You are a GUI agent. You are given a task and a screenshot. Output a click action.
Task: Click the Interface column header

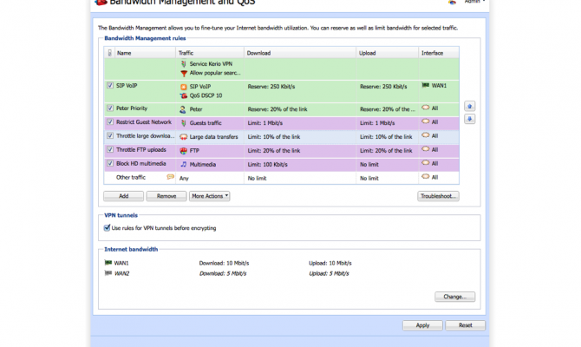(439, 53)
